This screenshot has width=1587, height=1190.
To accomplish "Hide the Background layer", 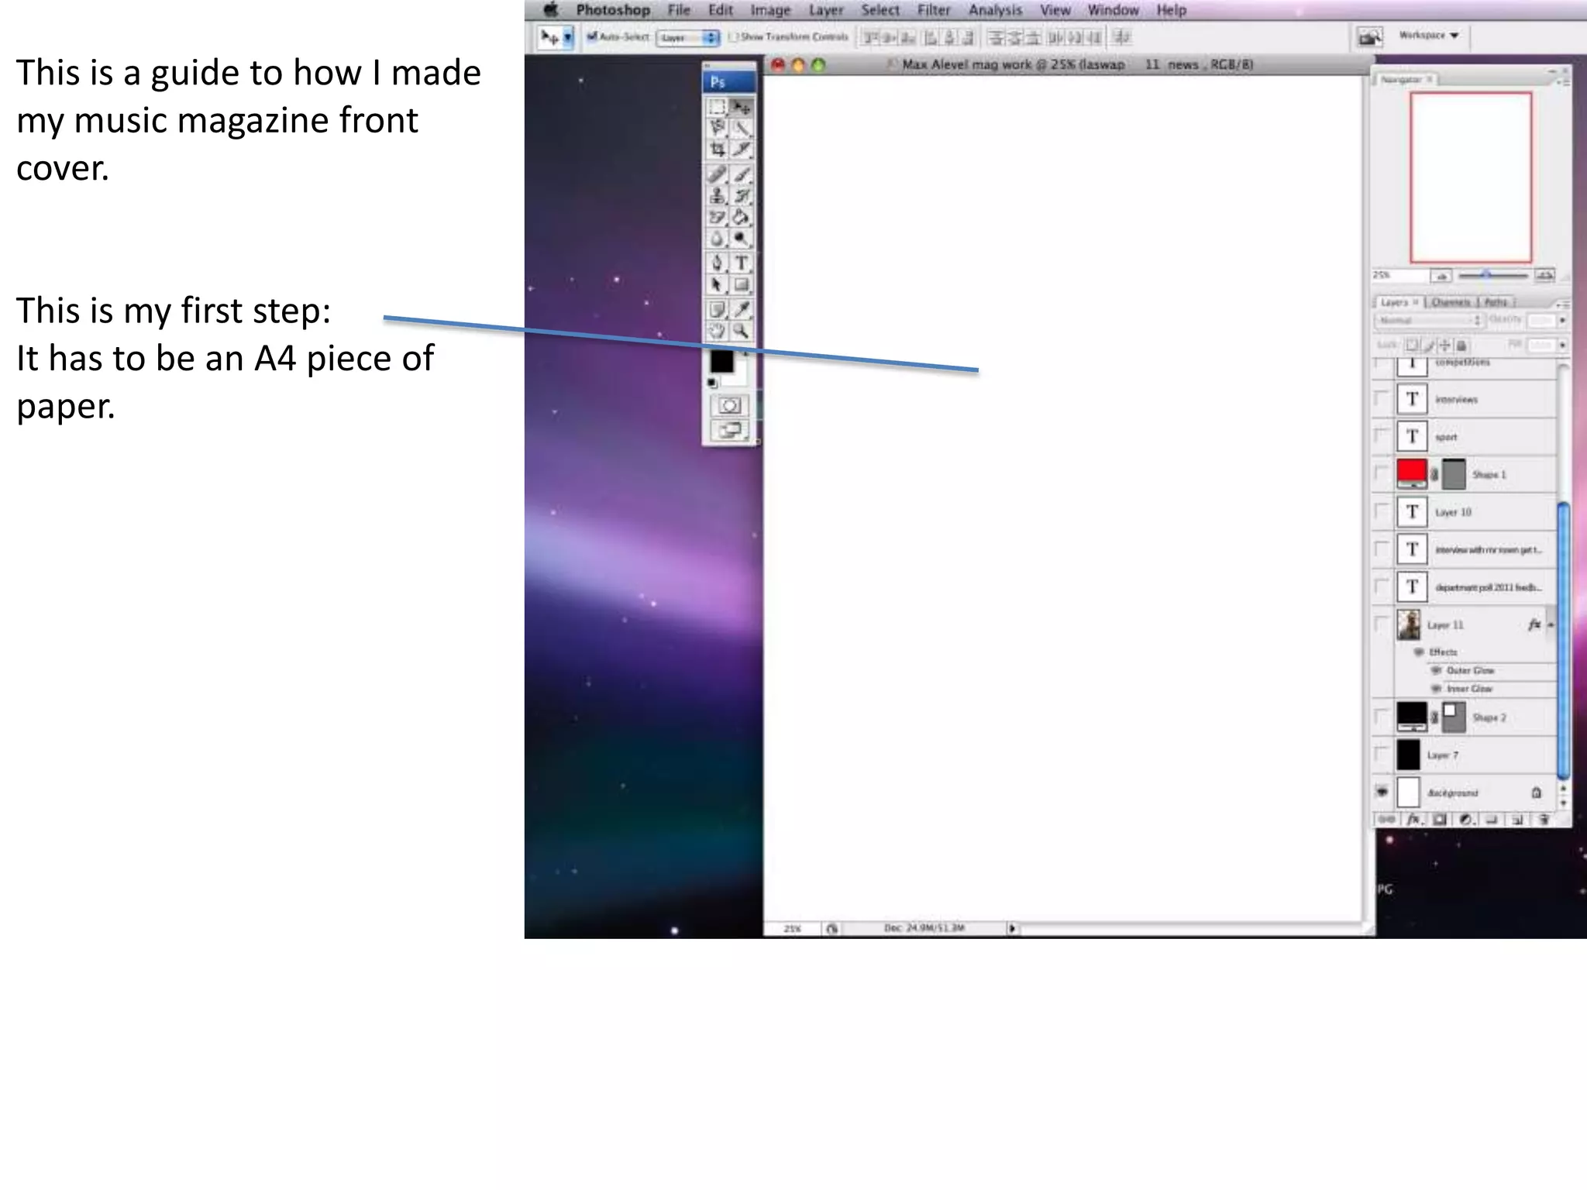I will pos(1382,792).
